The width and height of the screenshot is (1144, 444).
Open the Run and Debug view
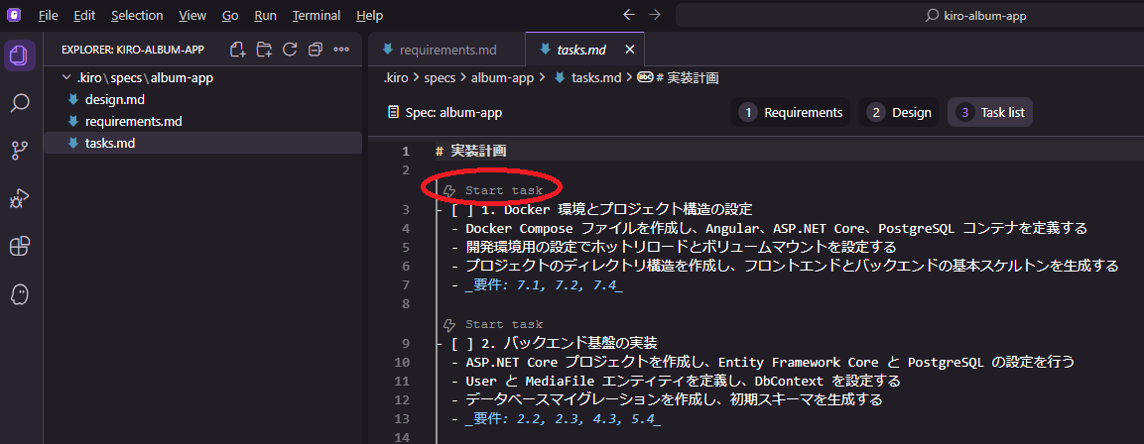[20, 198]
